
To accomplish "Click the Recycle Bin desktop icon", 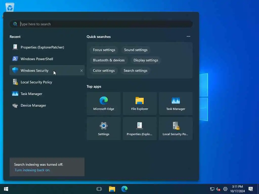I will click(10, 7).
